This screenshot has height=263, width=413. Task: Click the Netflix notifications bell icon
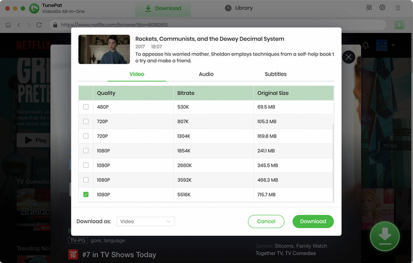366,46
